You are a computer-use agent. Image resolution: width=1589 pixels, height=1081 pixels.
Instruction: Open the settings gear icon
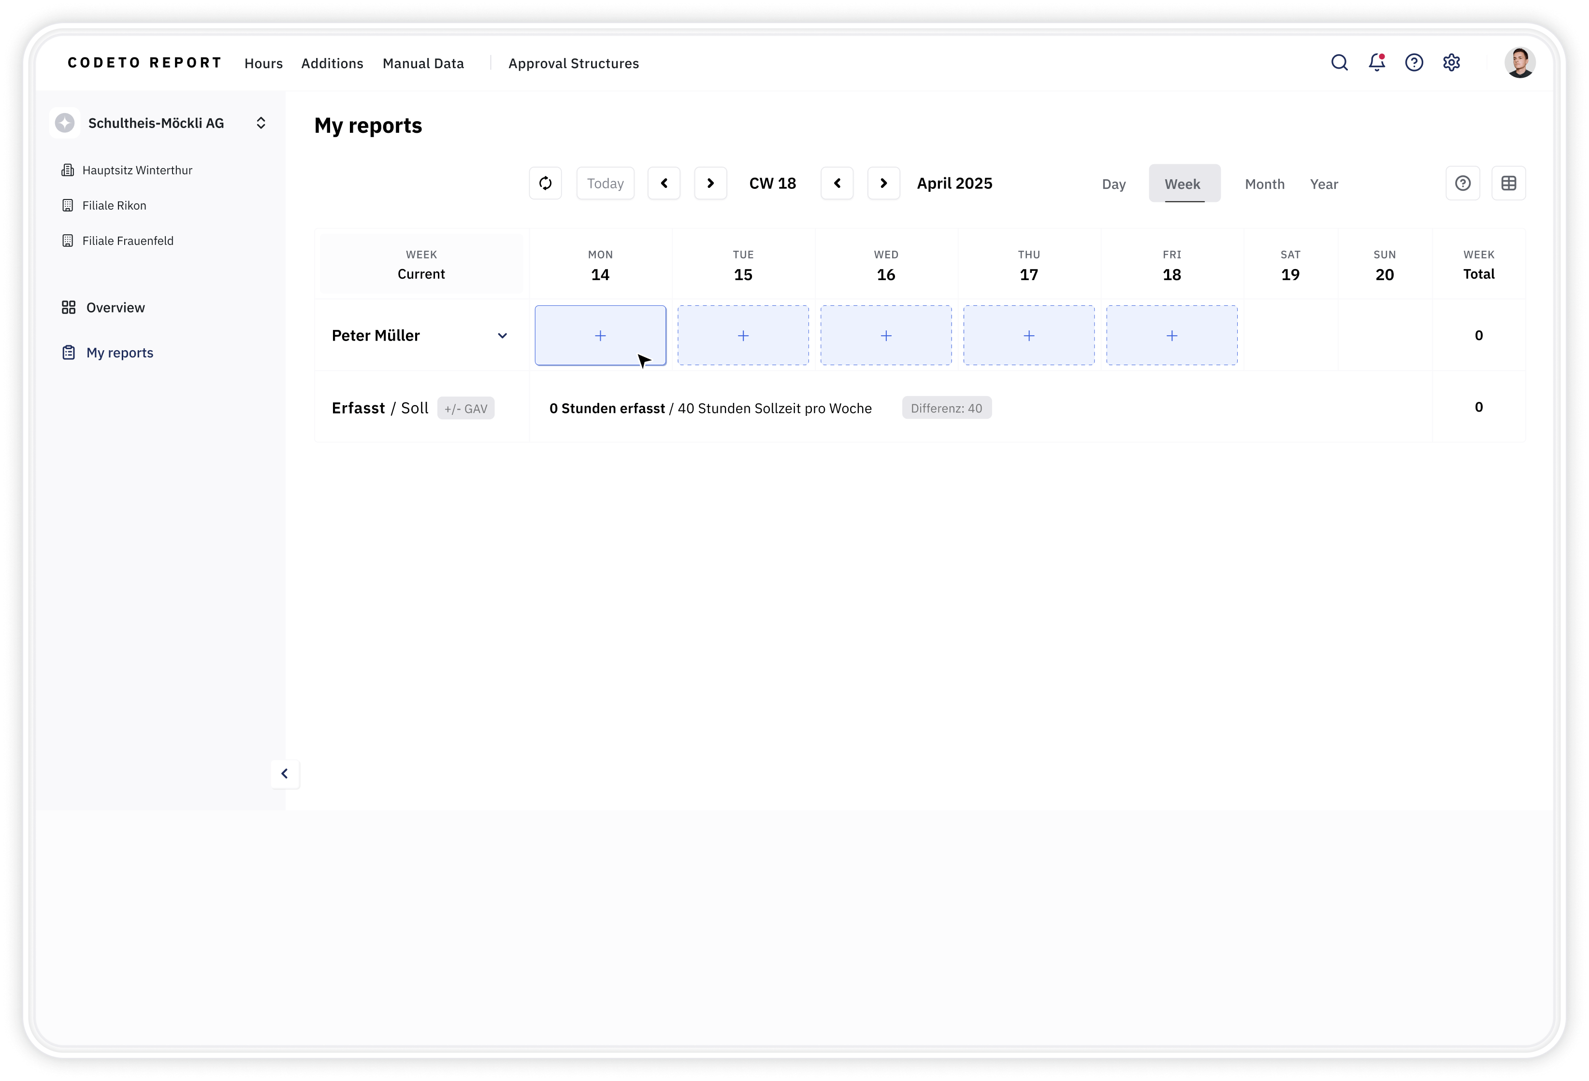1451,63
